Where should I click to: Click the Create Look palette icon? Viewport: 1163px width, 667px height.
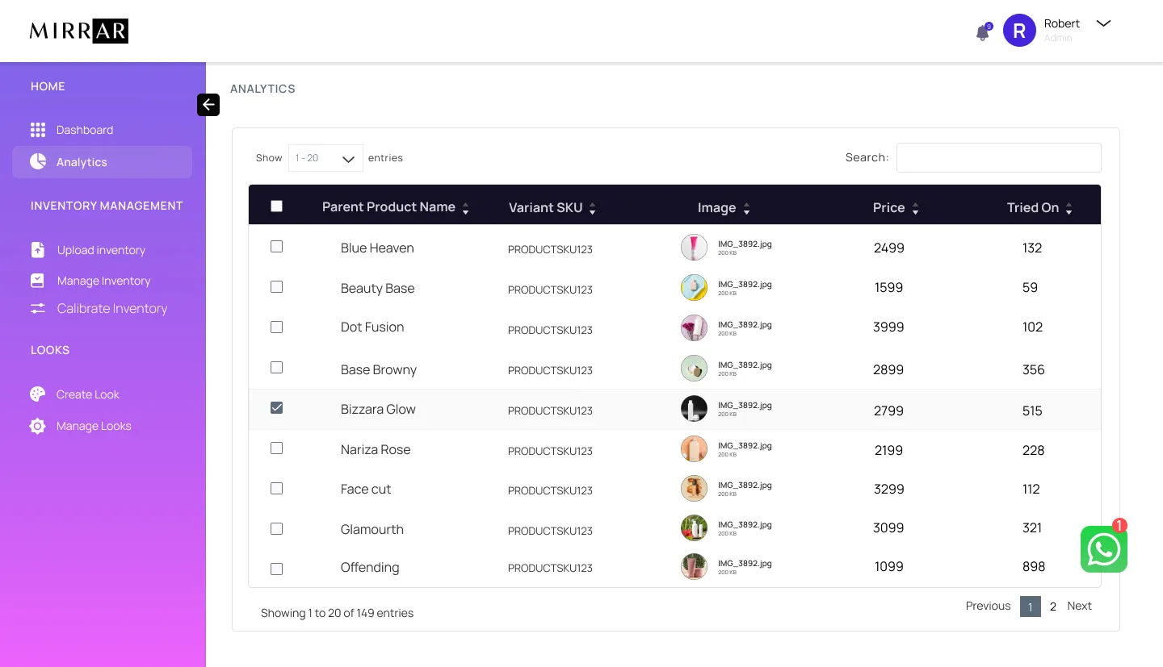pos(38,394)
